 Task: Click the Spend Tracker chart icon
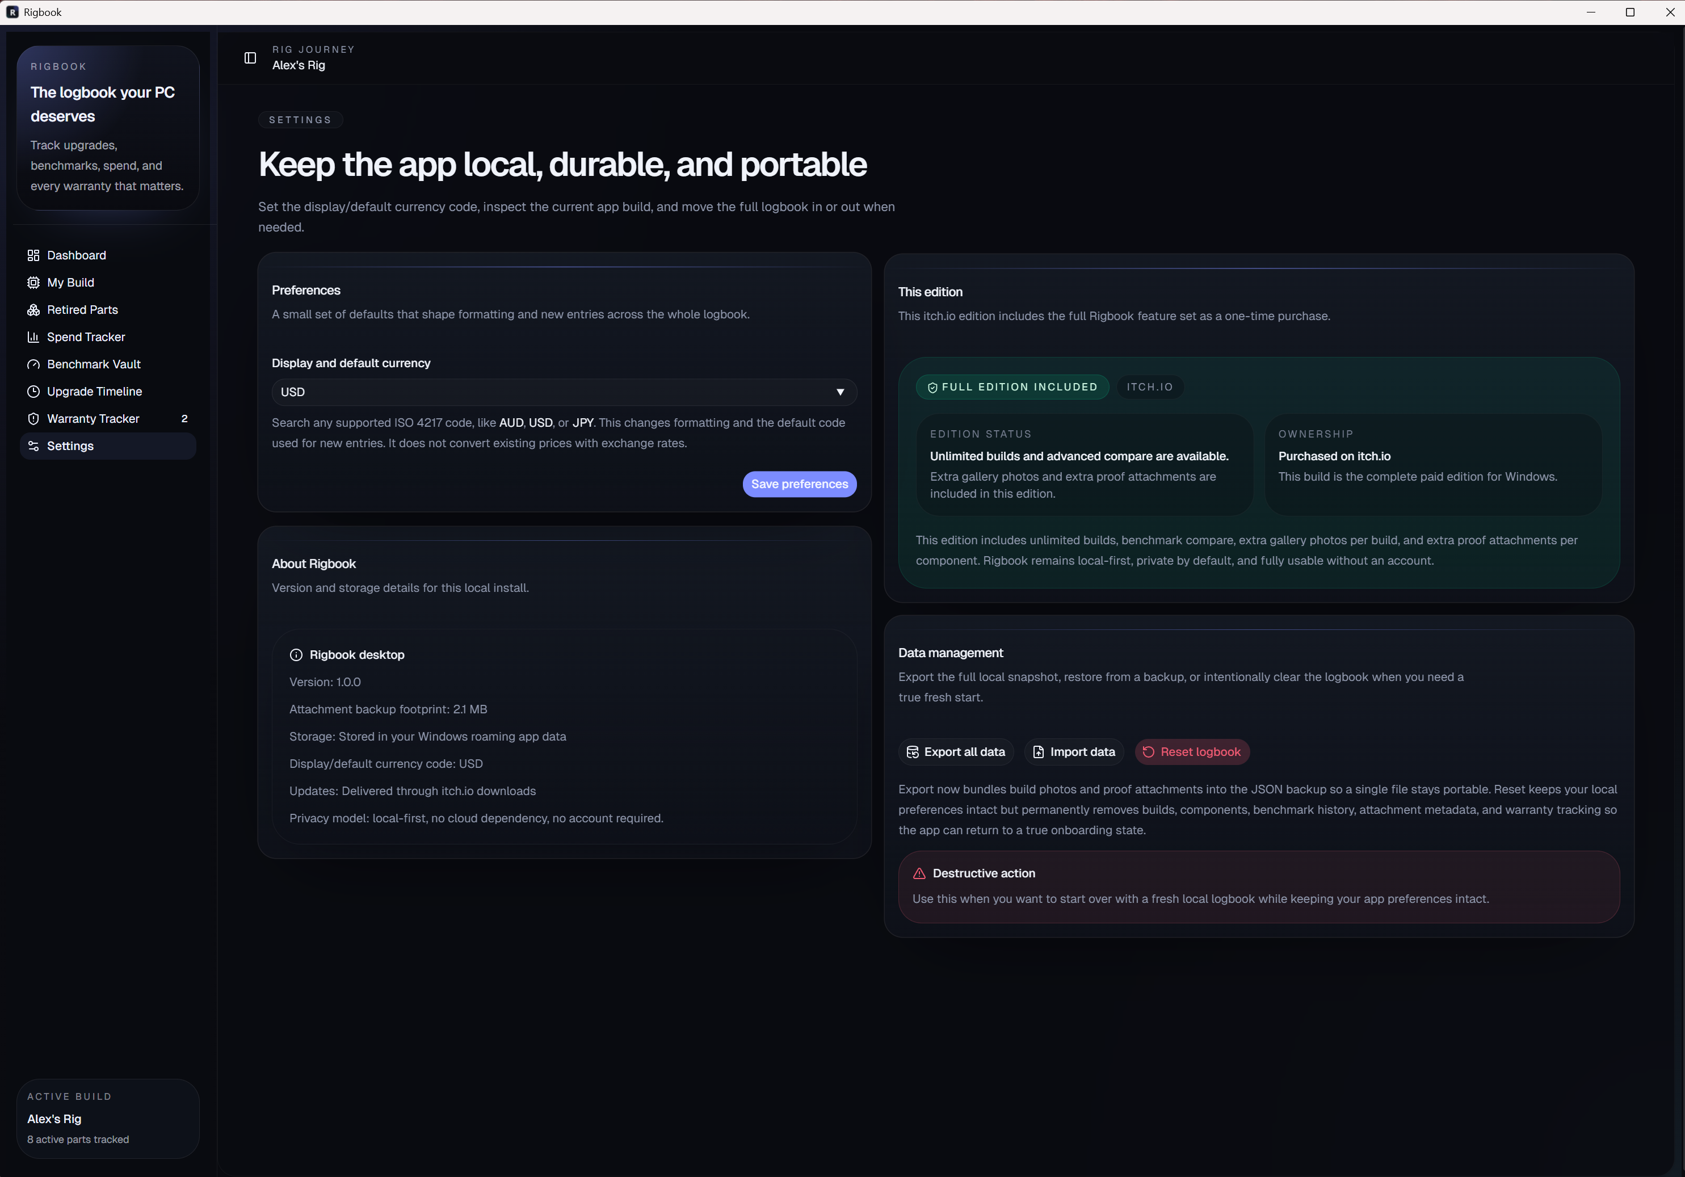(33, 337)
